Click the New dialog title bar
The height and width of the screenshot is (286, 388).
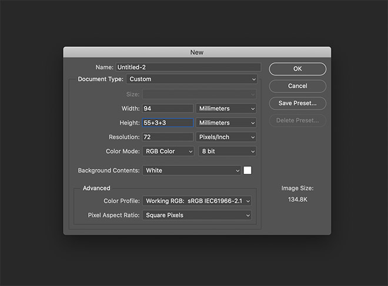point(197,52)
